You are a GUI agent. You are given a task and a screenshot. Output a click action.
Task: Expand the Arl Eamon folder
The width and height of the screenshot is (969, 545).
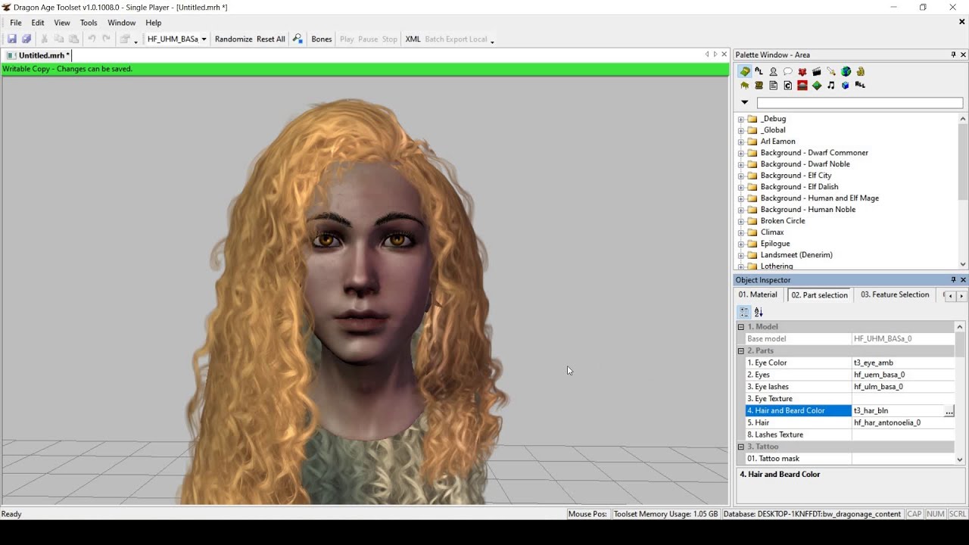pyautogui.click(x=741, y=142)
